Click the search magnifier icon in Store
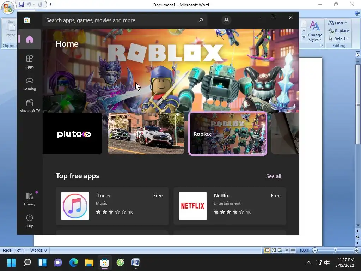The height and width of the screenshot is (271, 361). click(201, 20)
